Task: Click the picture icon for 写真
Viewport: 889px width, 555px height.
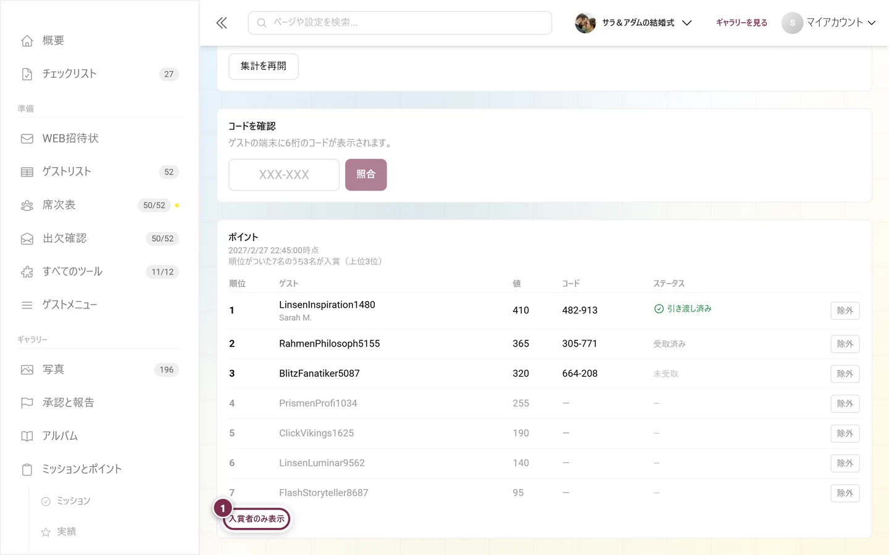Action: pos(27,370)
